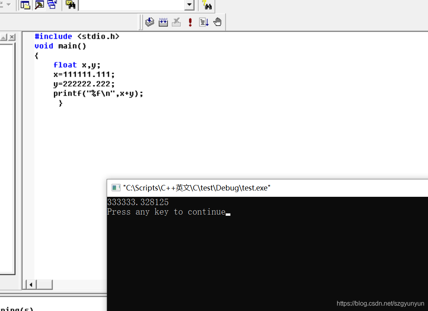This screenshot has width=428, height=311.
Task: Click the Find in Files binoculars icon
Action: coord(70,5)
